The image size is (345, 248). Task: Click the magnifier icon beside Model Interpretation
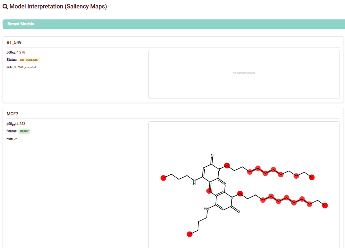[6, 7]
